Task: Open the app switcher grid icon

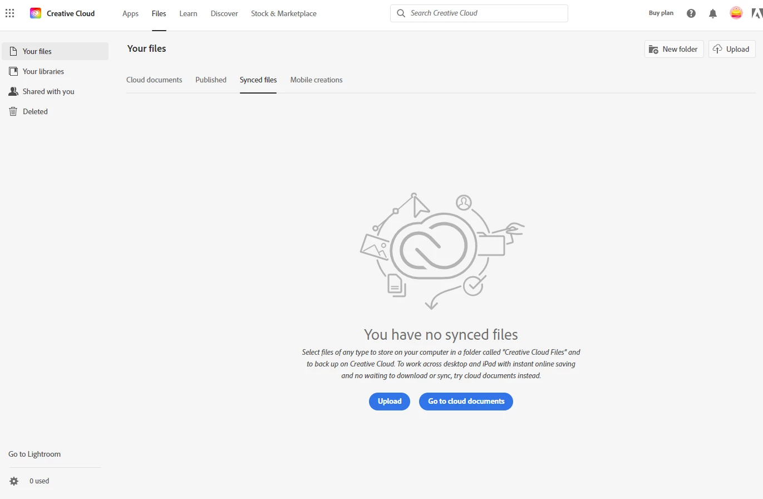Action: tap(10, 13)
